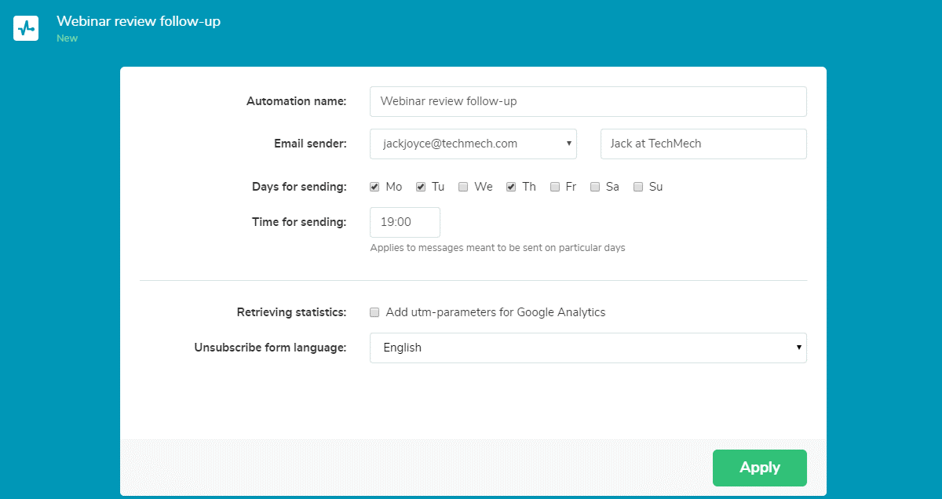Uncheck the Thursday checkbox
Screen dimensions: 942x499
(511, 187)
